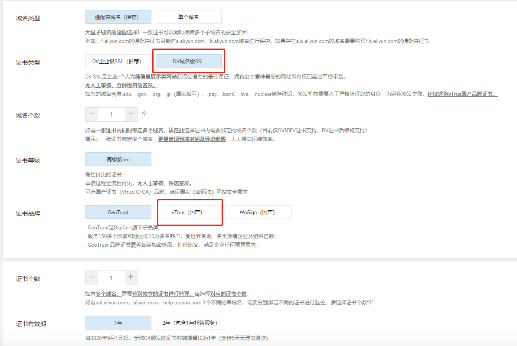Choose DV域名级SSL certificate type
The image size is (517, 346).
[188, 61]
